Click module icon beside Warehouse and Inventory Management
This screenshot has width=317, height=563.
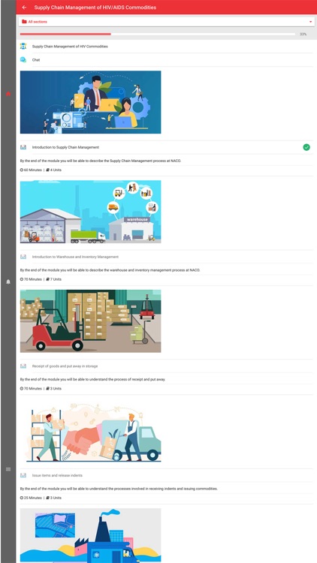pyautogui.click(x=23, y=257)
